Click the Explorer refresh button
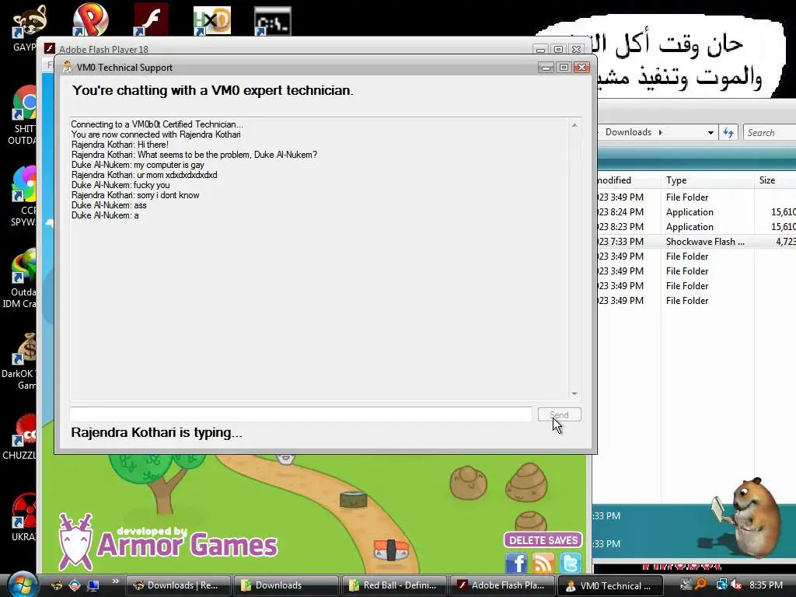796x597 pixels. pos(728,132)
